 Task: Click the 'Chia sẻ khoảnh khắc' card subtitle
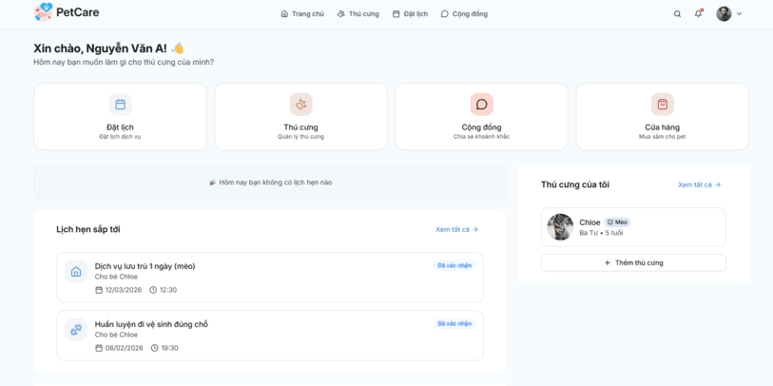pos(482,137)
